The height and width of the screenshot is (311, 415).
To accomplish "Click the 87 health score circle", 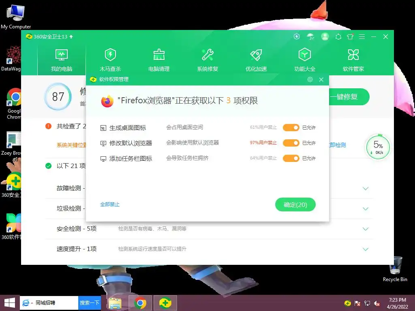I will click(58, 96).
